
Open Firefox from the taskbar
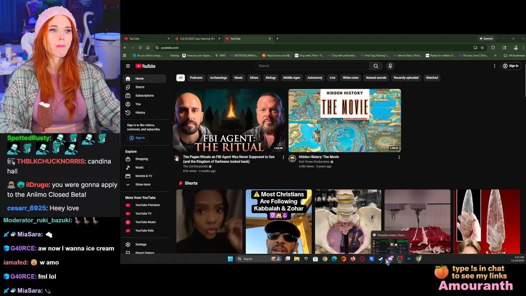(353, 259)
